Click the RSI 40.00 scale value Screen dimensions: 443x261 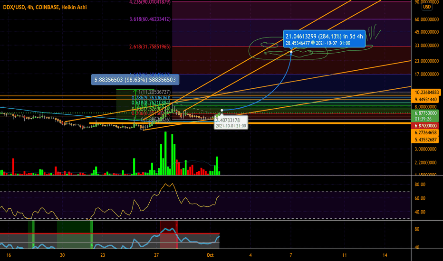[x=420, y=212]
